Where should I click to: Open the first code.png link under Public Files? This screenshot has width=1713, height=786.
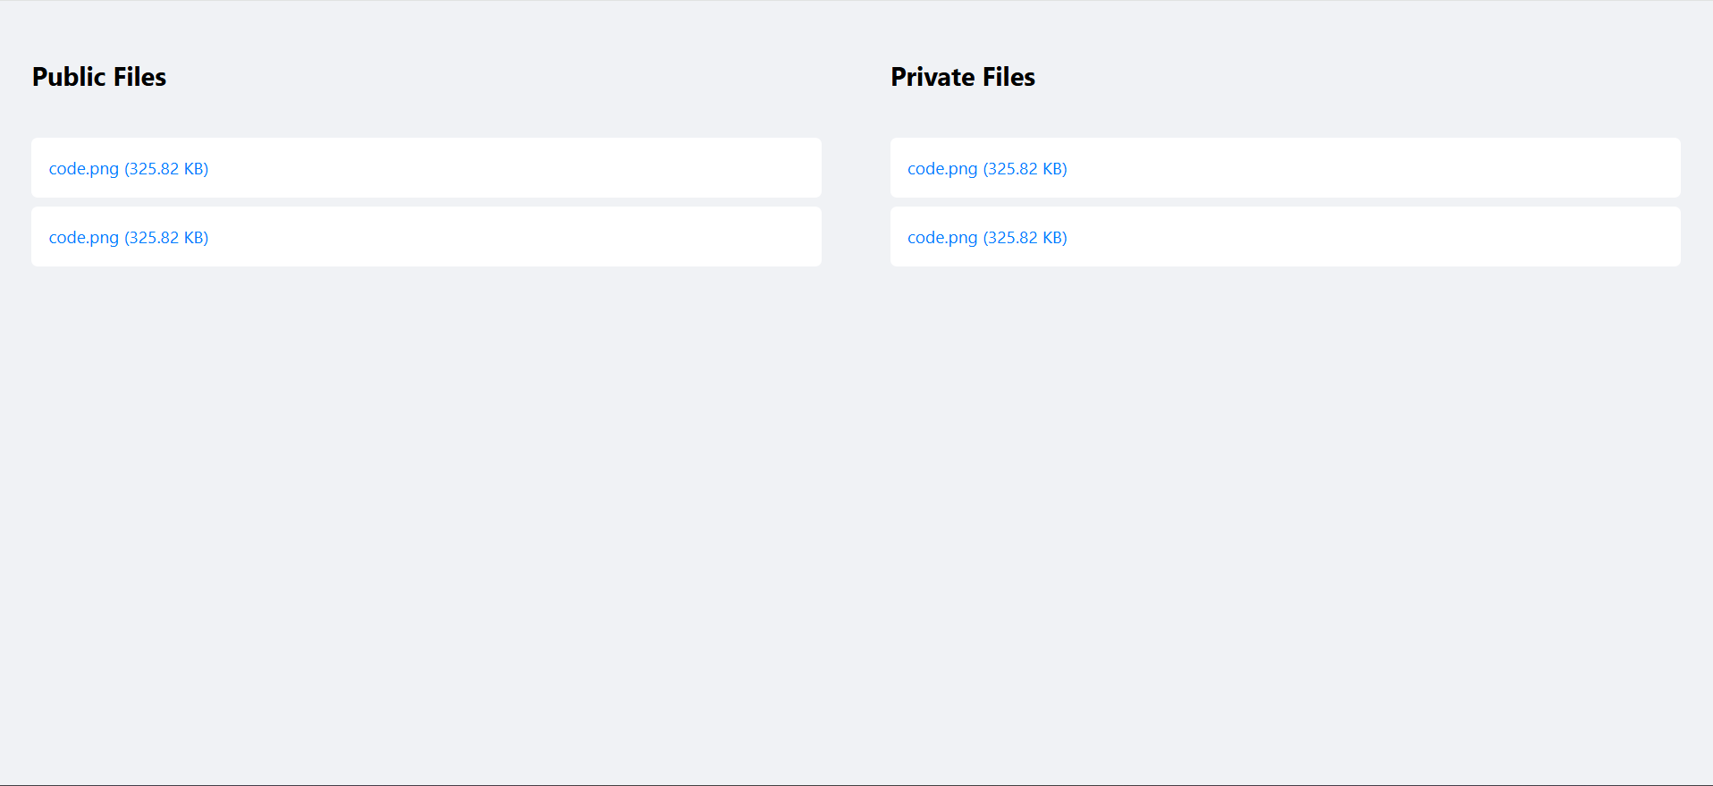pyautogui.click(x=83, y=168)
